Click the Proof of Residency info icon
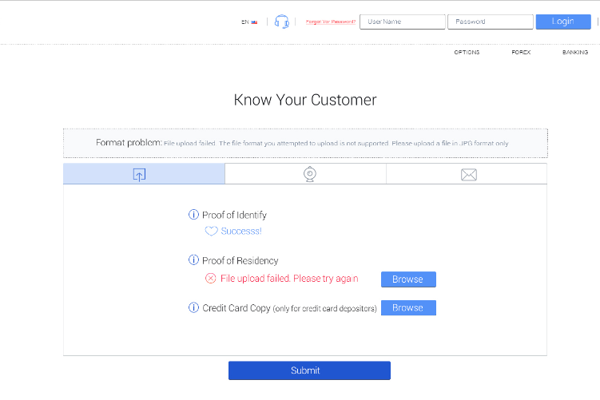 (193, 260)
